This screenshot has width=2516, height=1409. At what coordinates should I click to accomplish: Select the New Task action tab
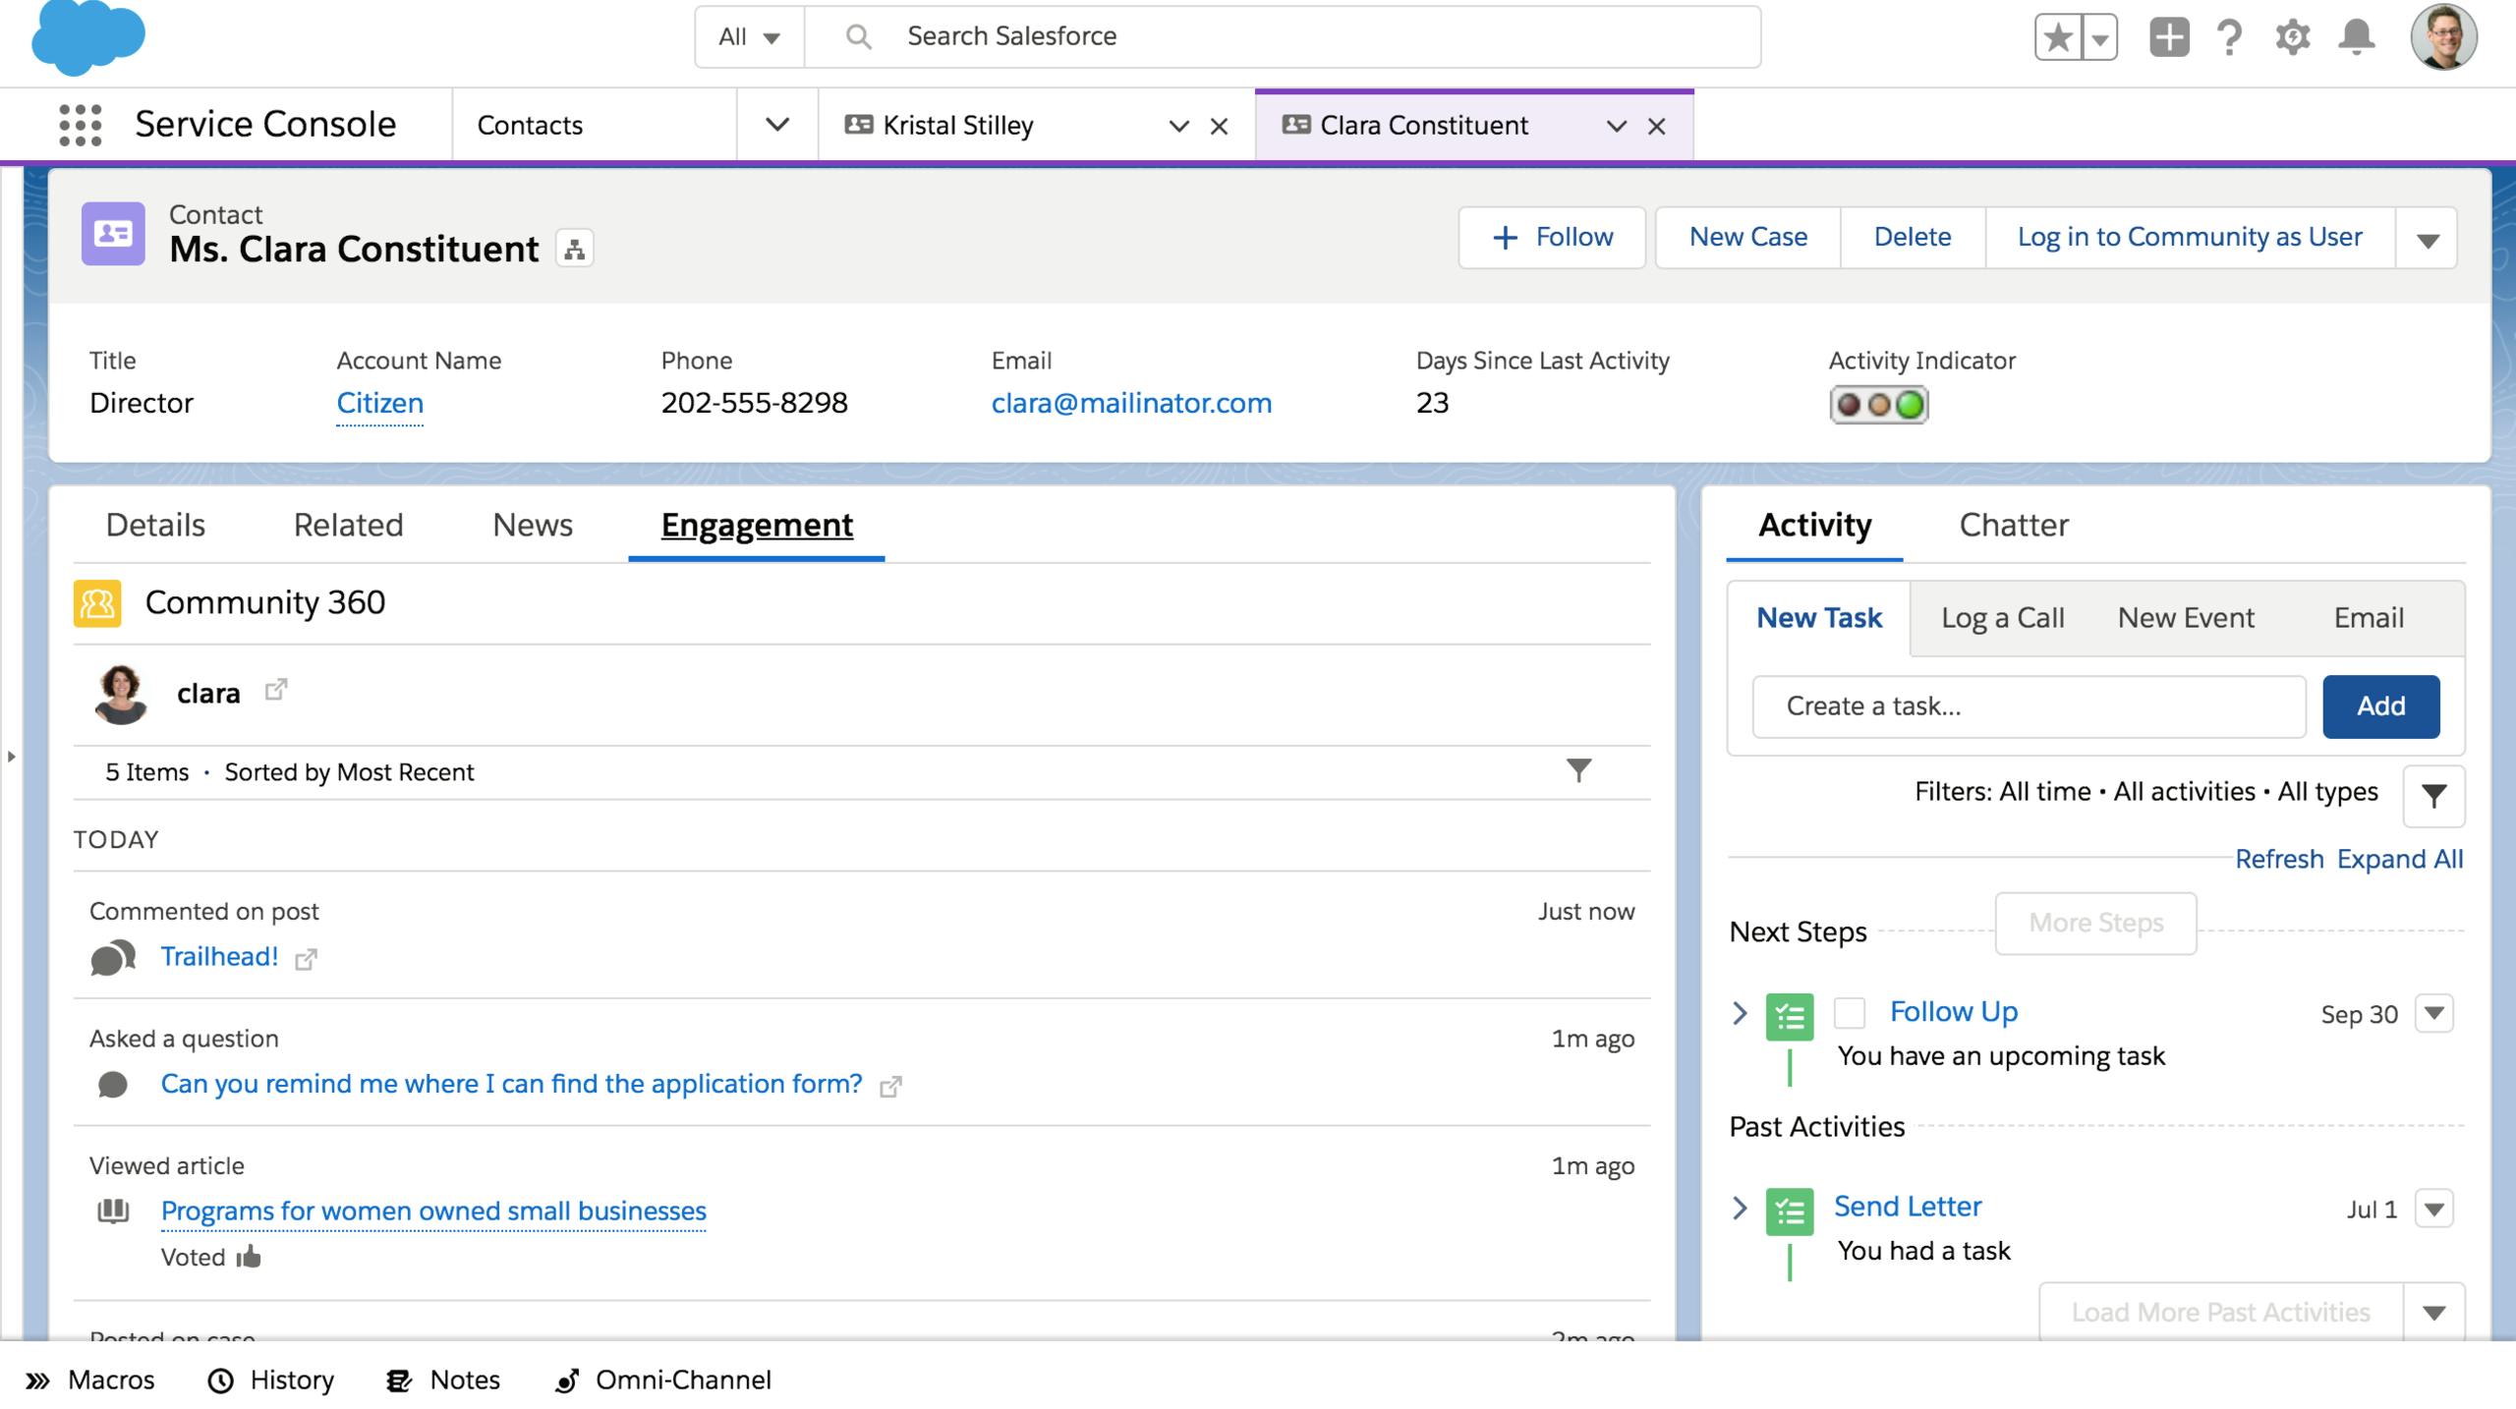[x=1819, y=618]
